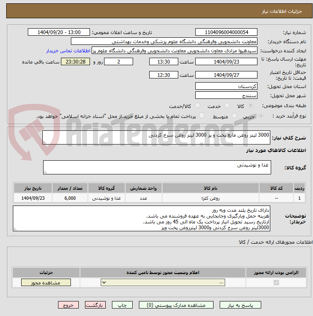Click the گروه کالا text area غذا و نوشیدنی
Viewport: 313px width, 316px height.
157,167
